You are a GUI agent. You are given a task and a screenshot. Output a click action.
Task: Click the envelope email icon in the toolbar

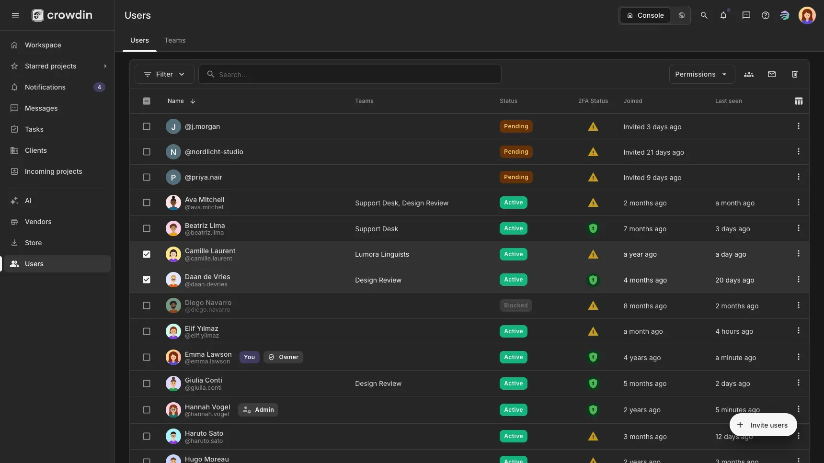[771, 74]
